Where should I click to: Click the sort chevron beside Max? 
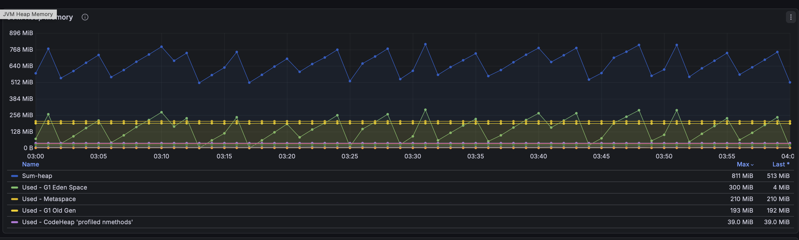[752, 165]
